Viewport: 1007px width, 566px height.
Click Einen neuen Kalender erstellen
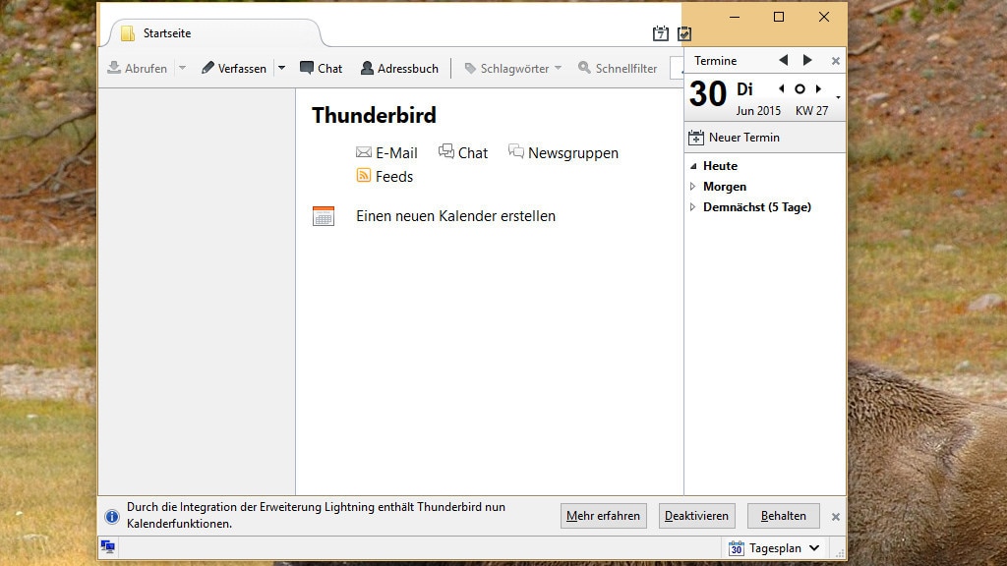point(456,216)
